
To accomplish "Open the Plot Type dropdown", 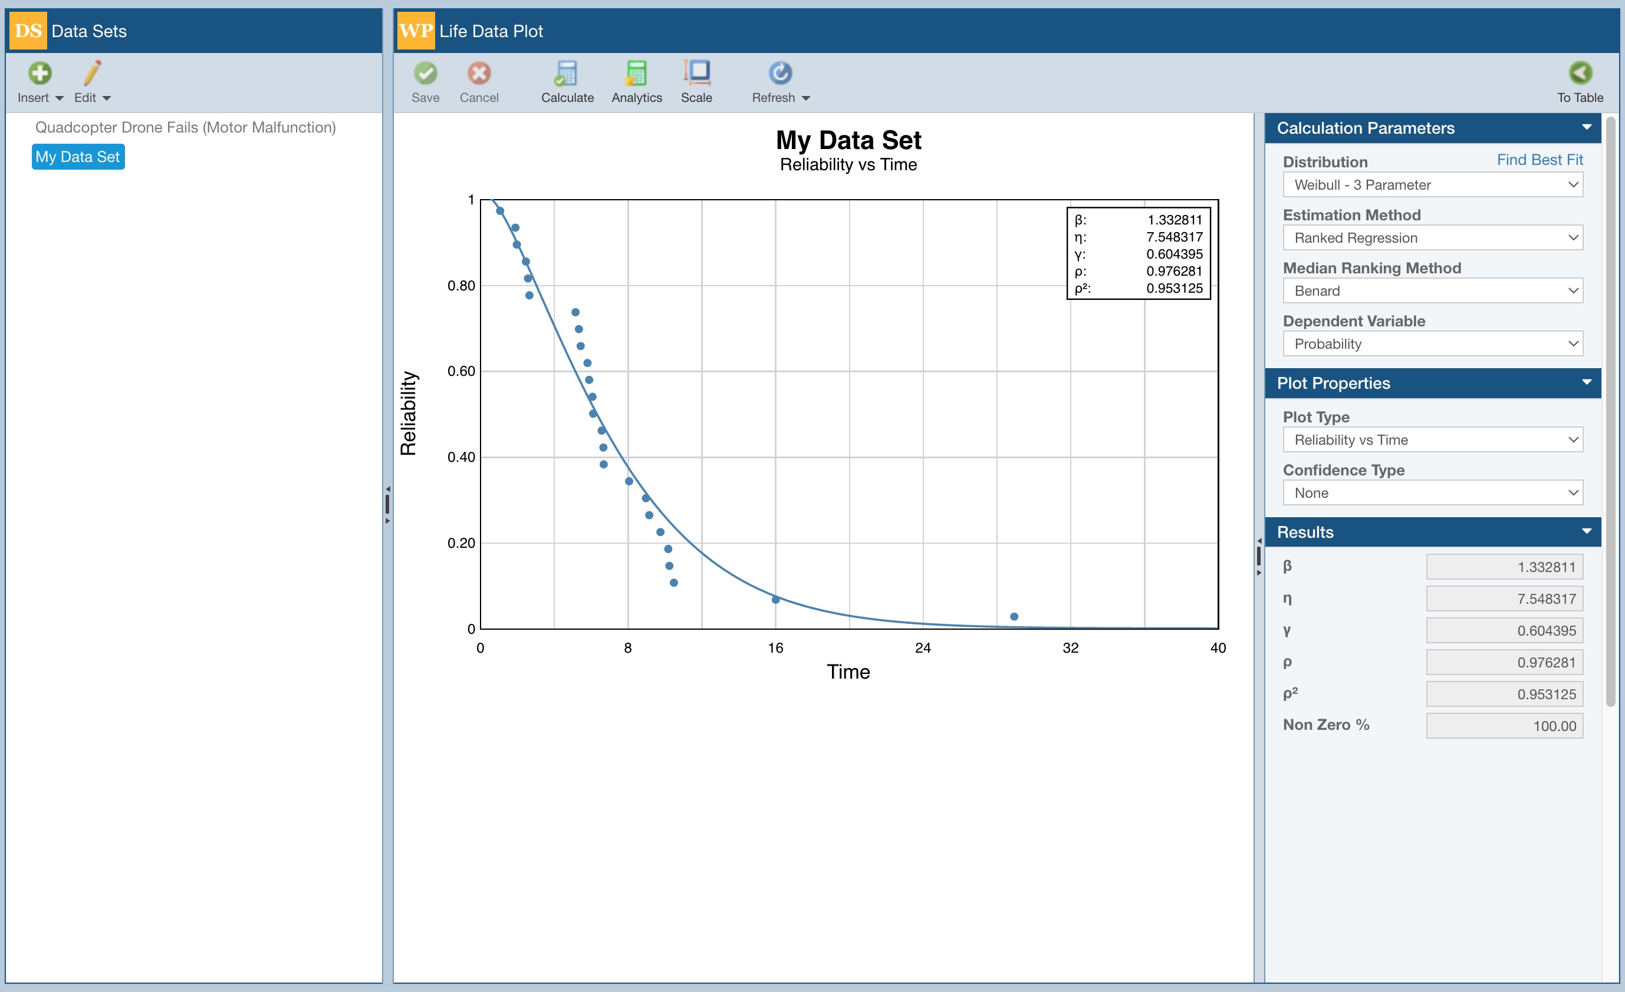I will point(1432,440).
